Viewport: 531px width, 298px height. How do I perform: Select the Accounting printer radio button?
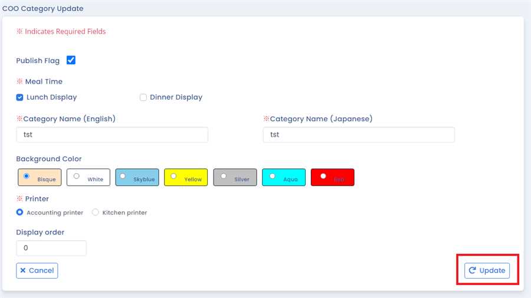coord(20,212)
